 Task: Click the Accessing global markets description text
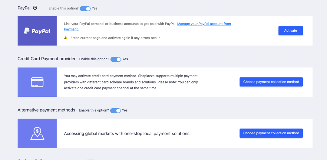(x=127, y=134)
